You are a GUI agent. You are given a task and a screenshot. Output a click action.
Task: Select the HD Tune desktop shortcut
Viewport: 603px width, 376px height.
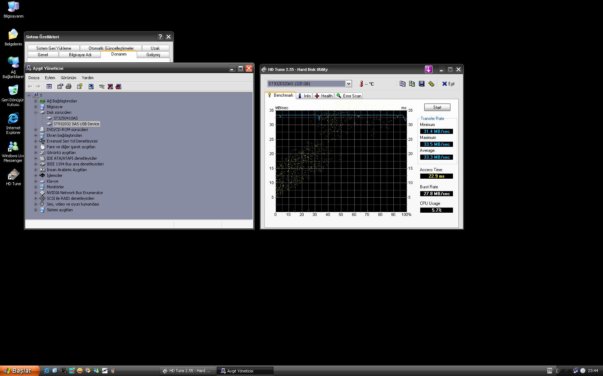coord(13,177)
